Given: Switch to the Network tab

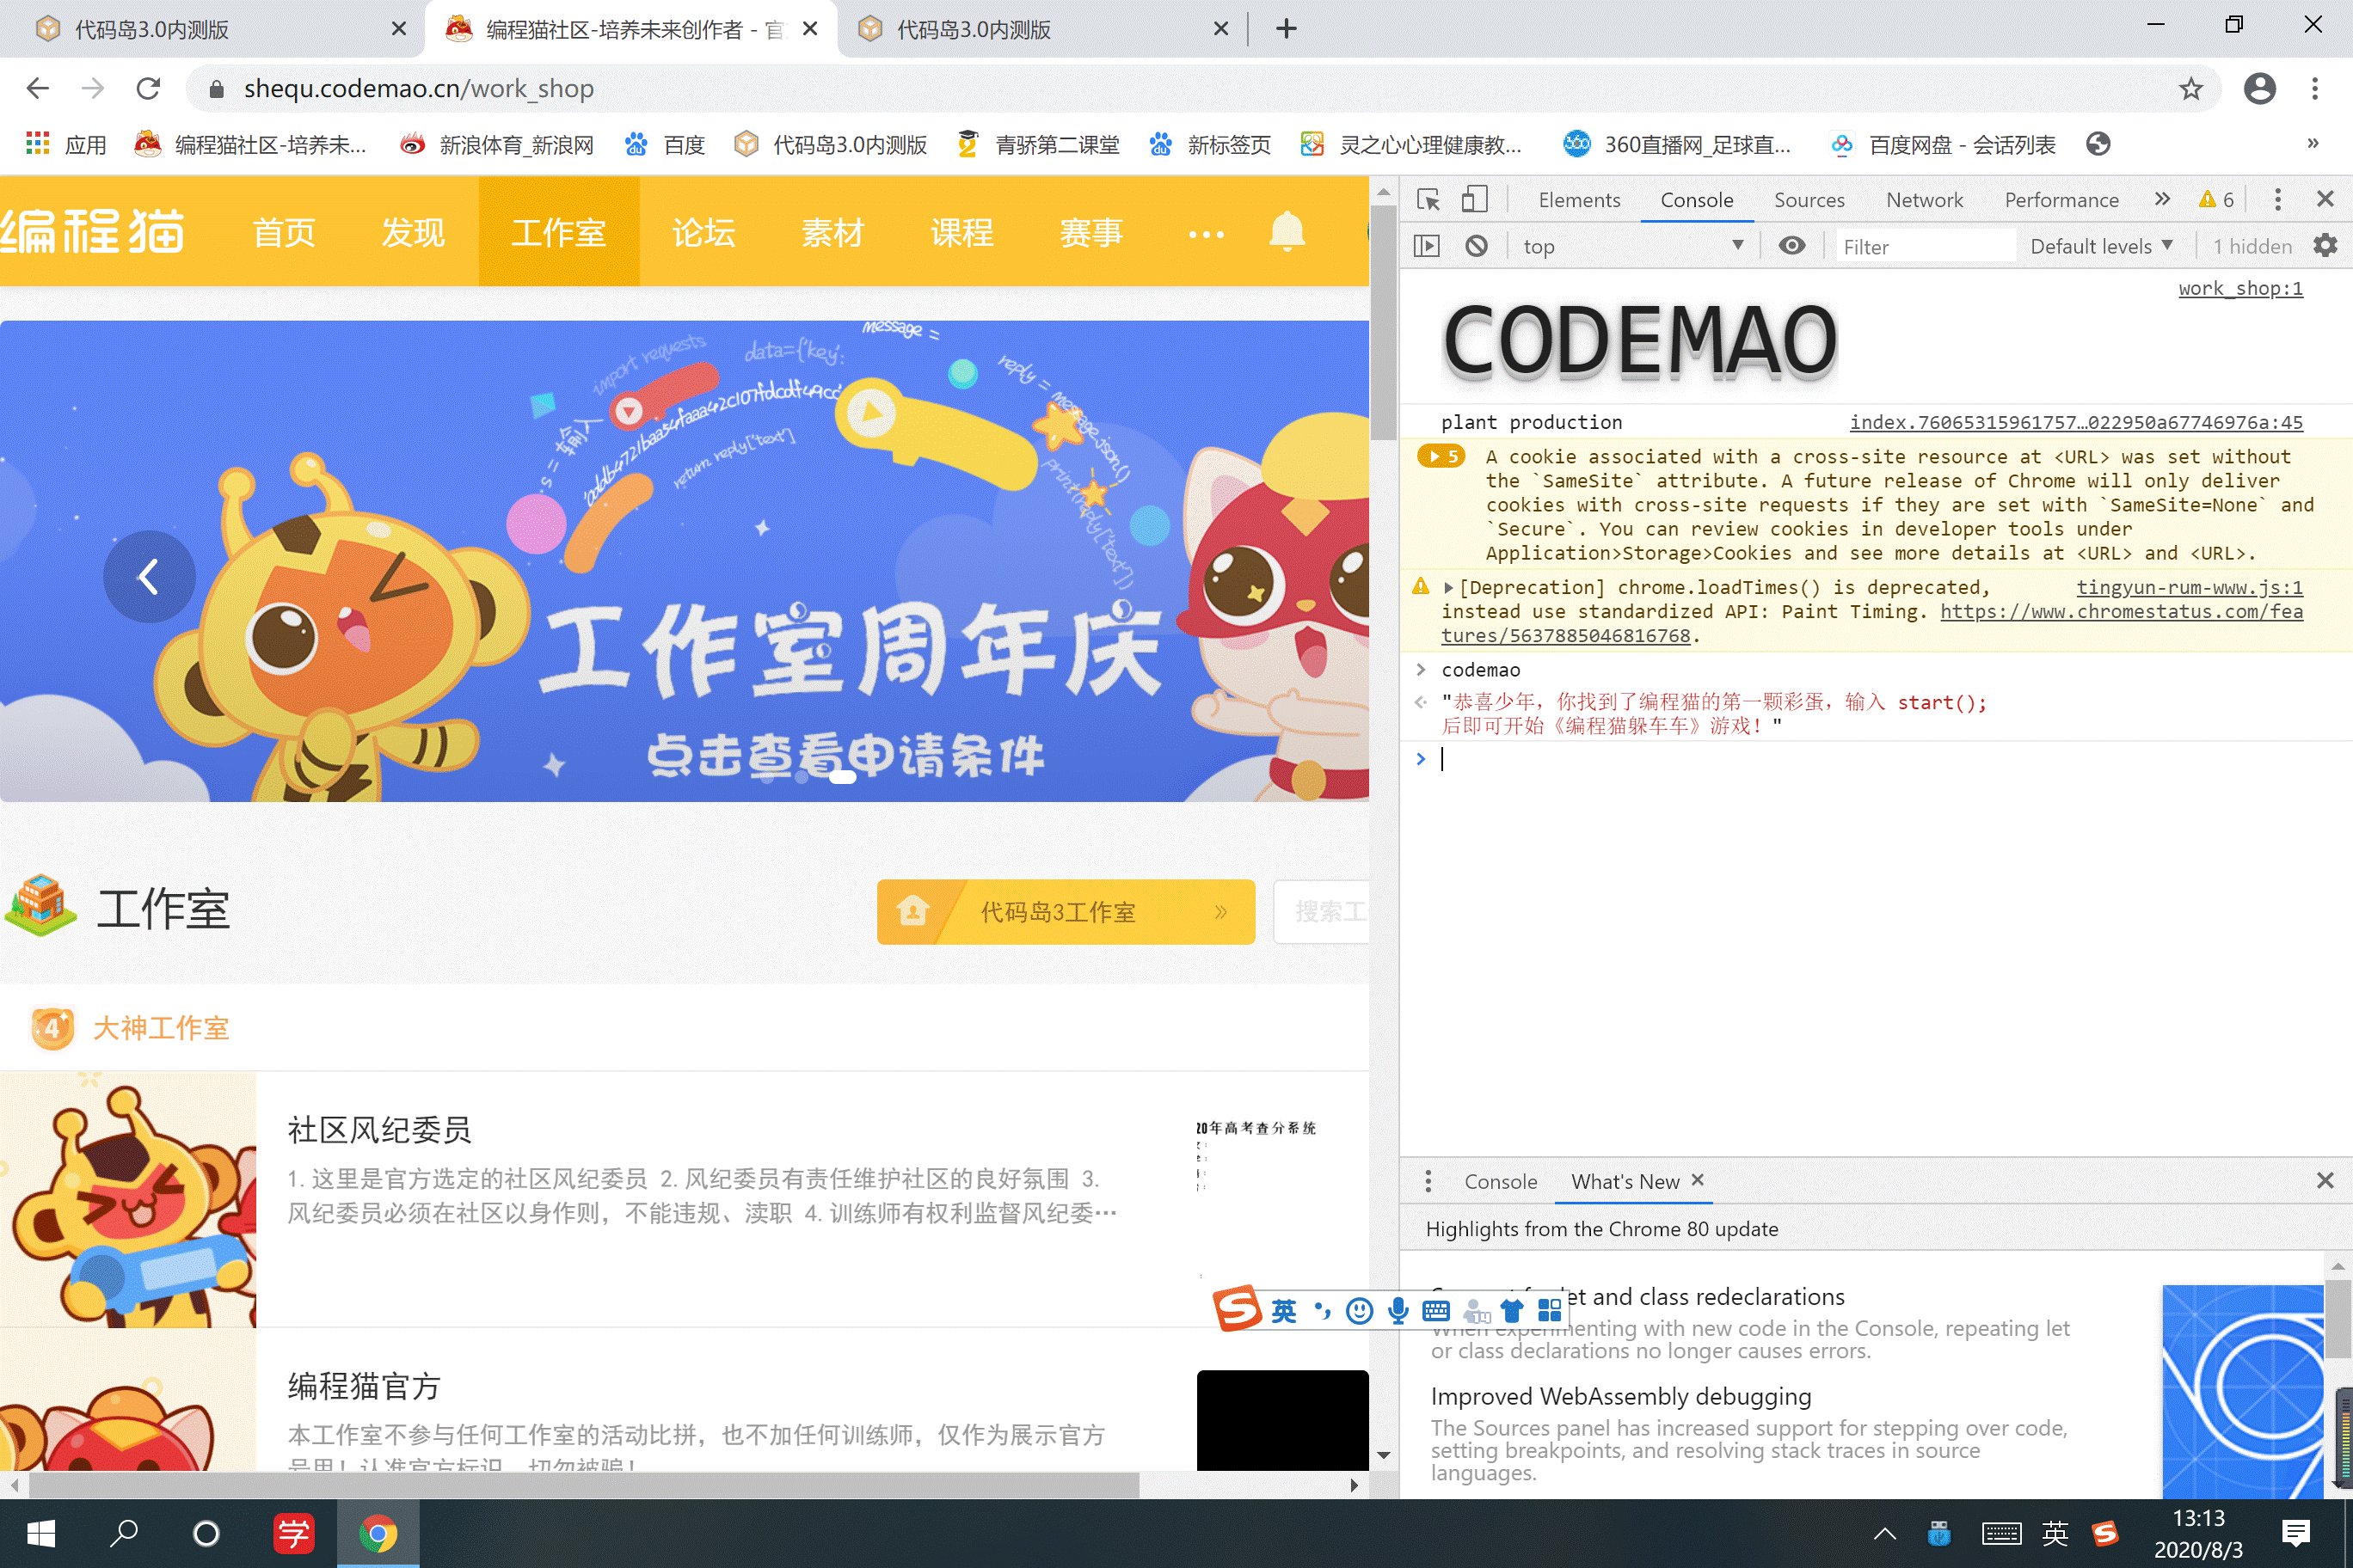Looking at the screenshot, I should click(x=1924, y=200).
